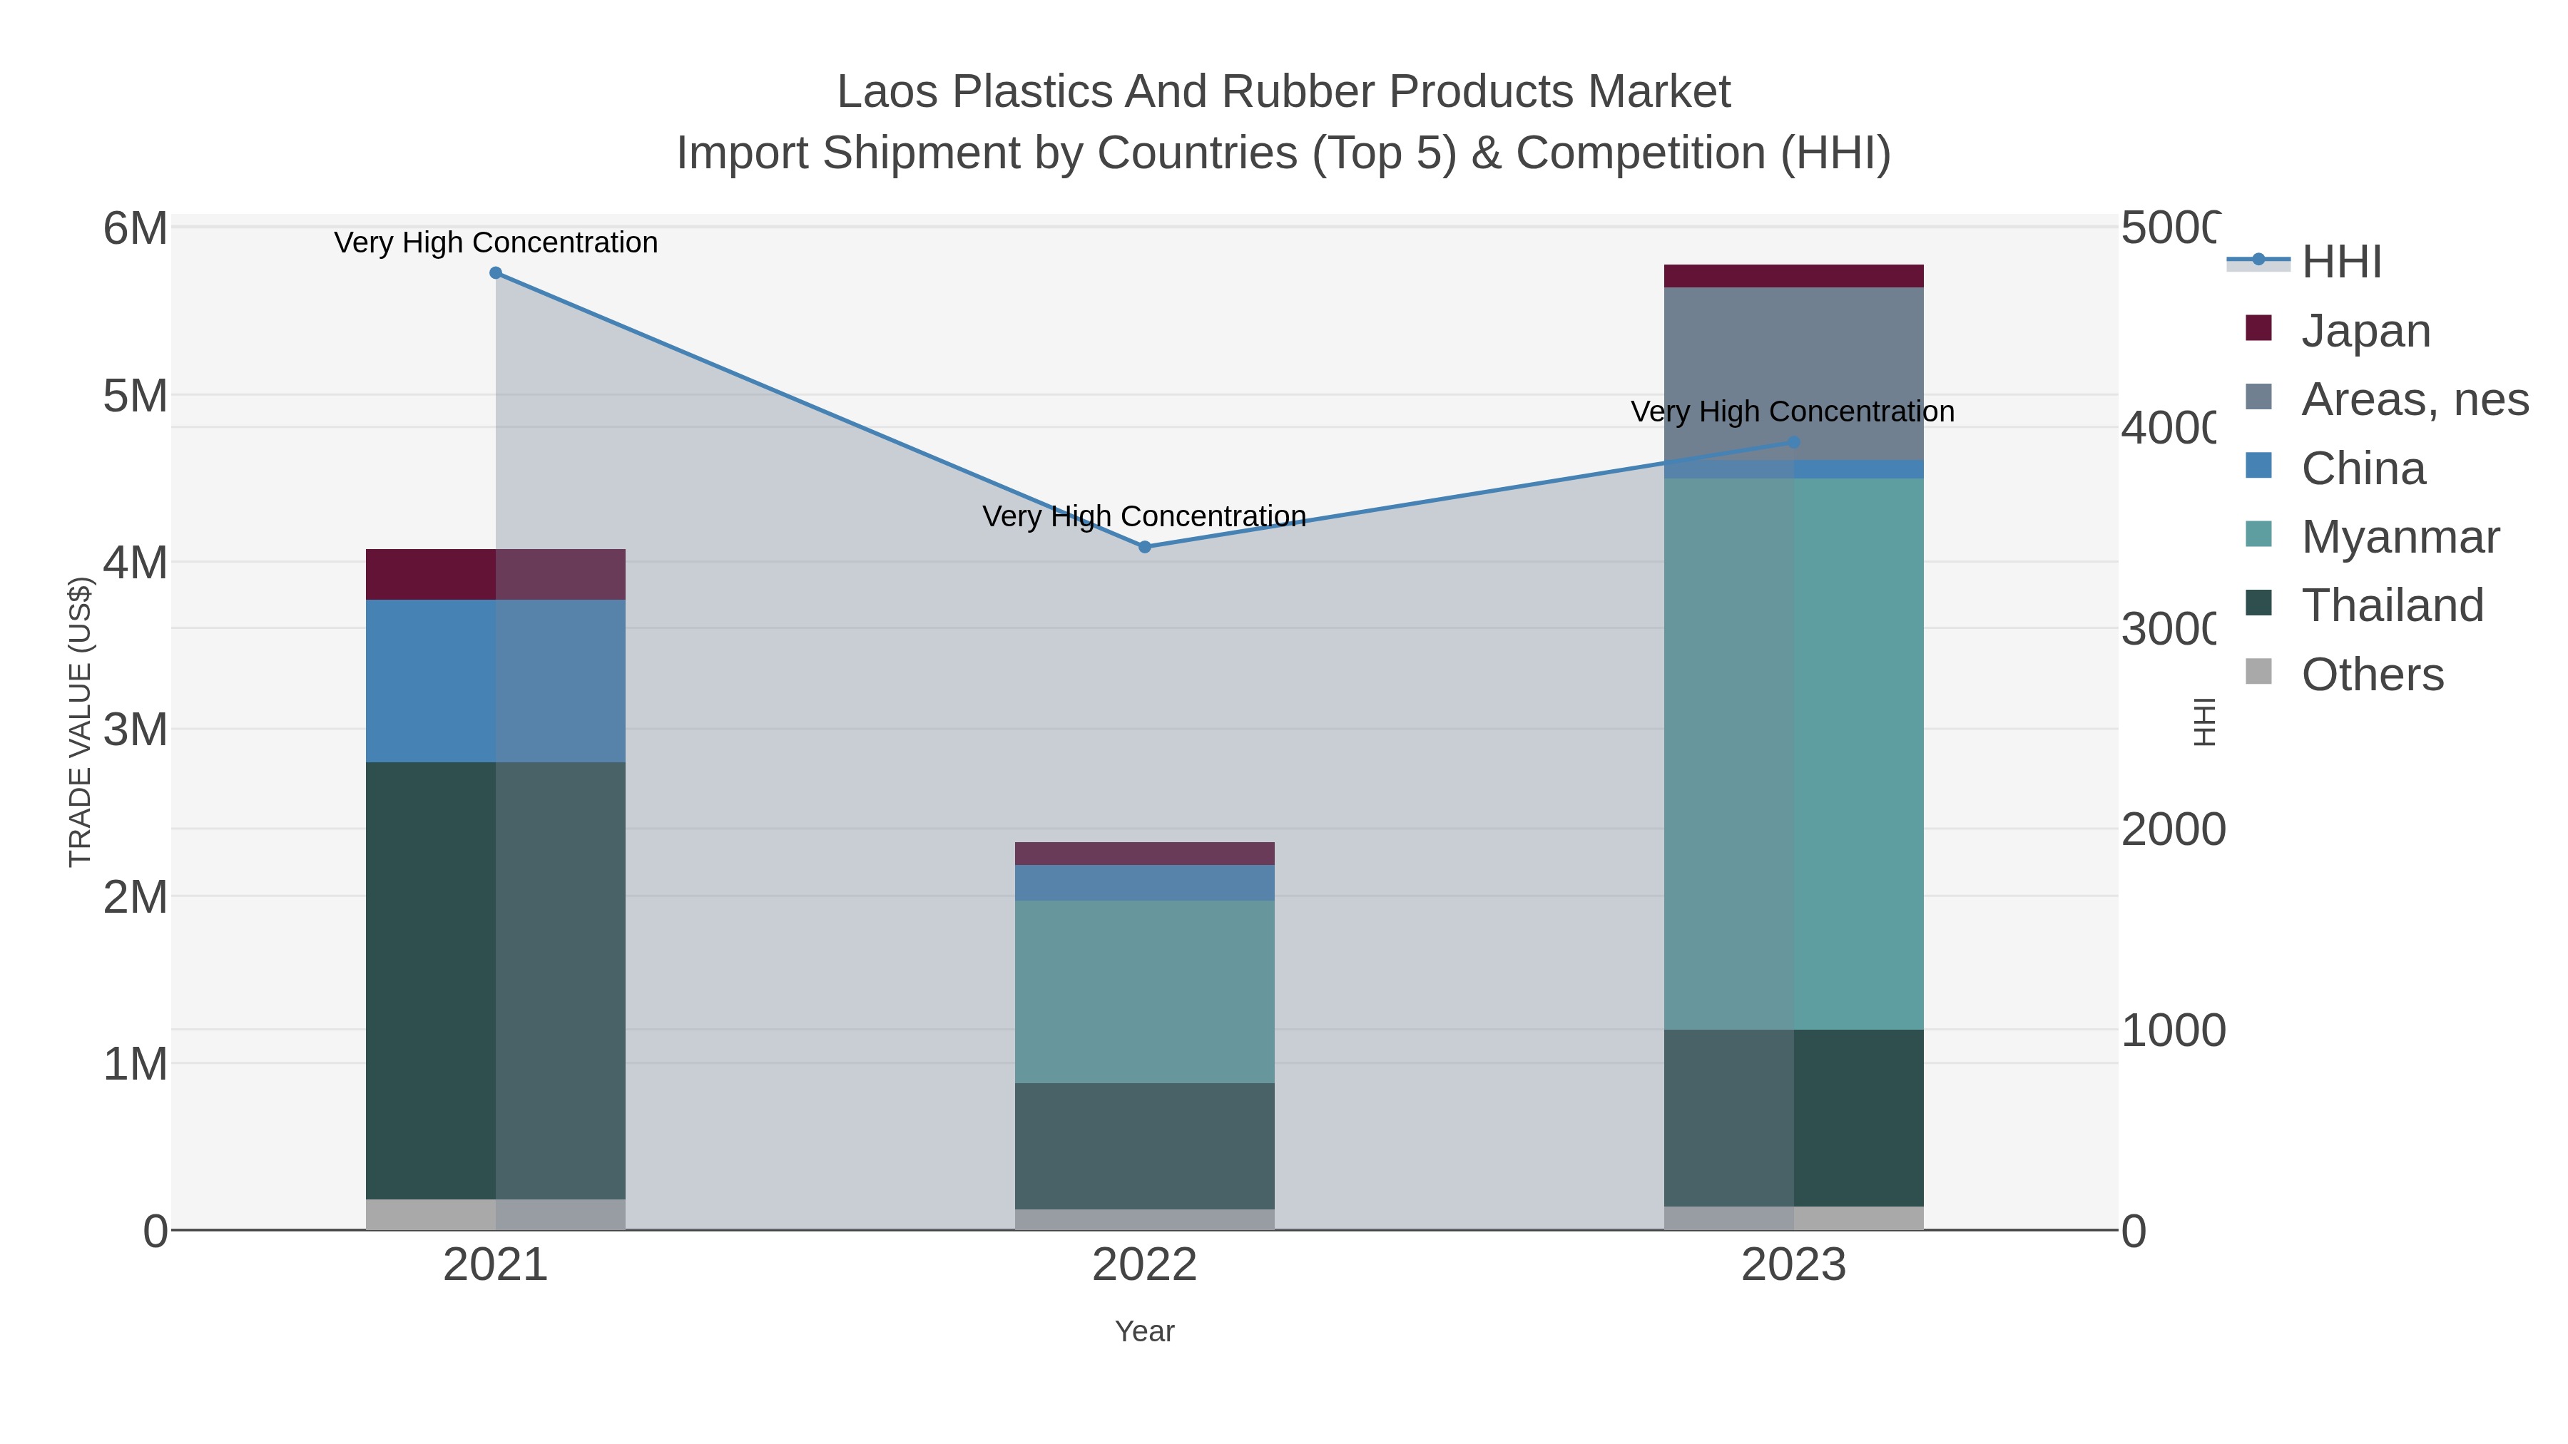Toggle the Myanmar legend label
The height and width of the screenshot is (1444, 2568).
[2400, 536]
